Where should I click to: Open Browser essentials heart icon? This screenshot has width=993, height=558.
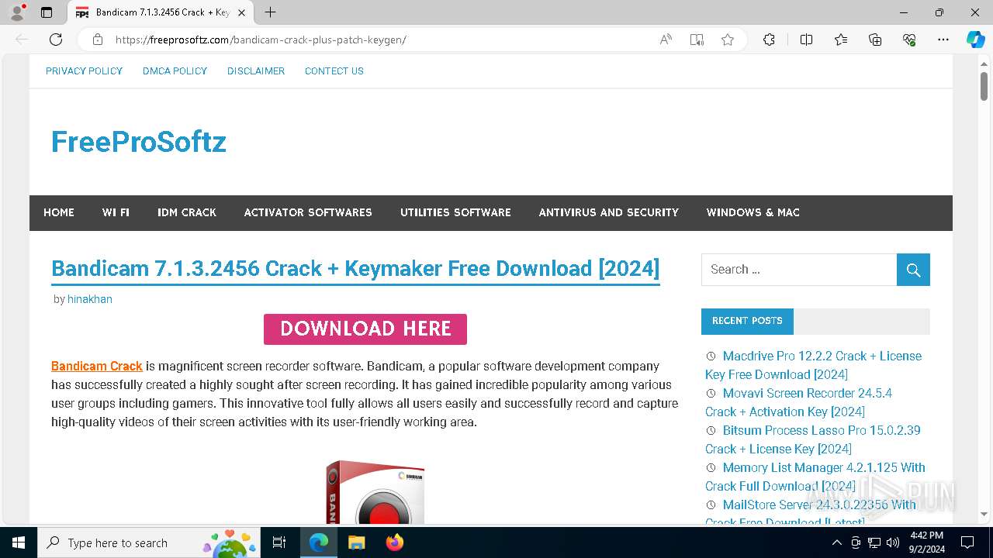pos(909,40)
